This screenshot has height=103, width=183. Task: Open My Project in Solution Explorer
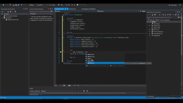[x=157, y=24]
